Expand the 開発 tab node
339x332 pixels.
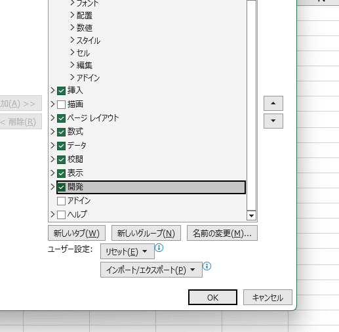(52, 187)
